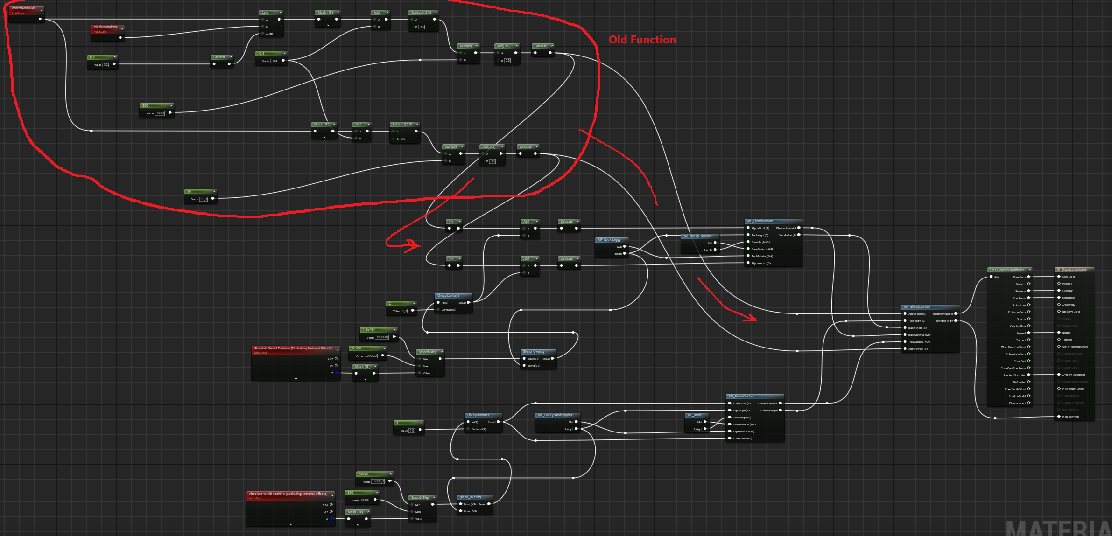Select the M_SlopeLandscape node title
The image size is (1112, 536).
click(1072, 270)
